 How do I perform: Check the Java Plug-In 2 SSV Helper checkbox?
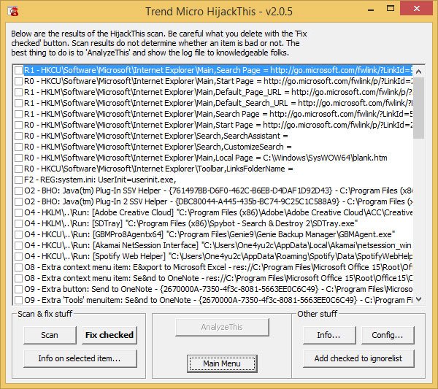tap(19, 201)
